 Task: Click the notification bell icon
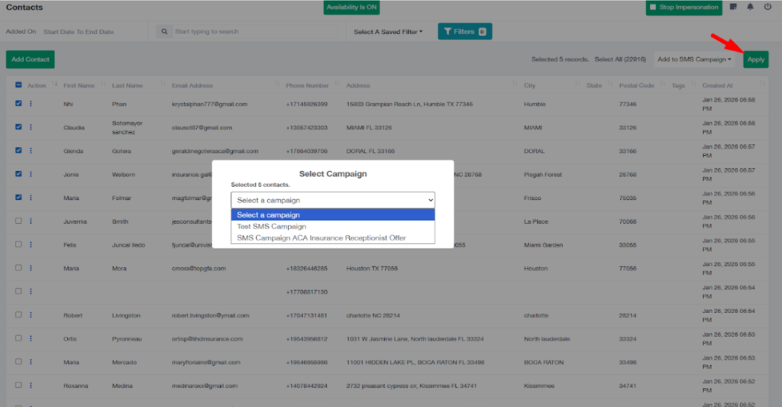click(751, 7)
